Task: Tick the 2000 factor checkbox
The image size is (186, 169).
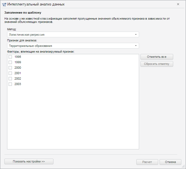Action: click(10, 68)
